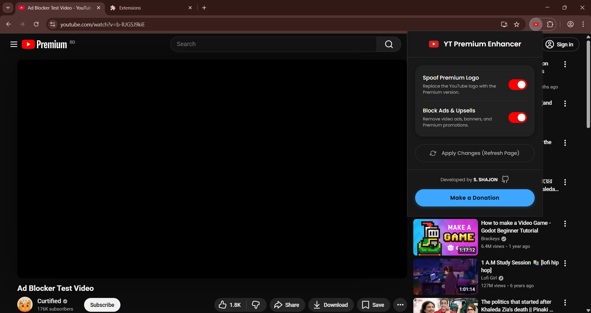Click Apply Changes to refresh the page
The height and width of the screenshot is (313, 591).
(475, 153)
